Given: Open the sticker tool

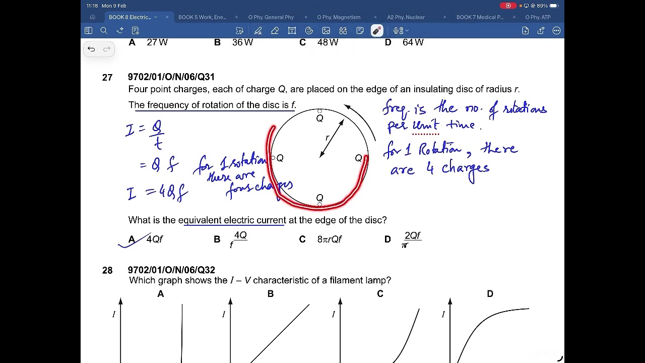Looking at the screenshot, I should click(x=309, y=31).
